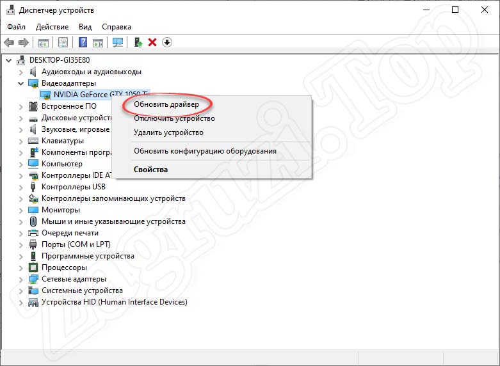Click red X uninstall device icon

point(152,42)
